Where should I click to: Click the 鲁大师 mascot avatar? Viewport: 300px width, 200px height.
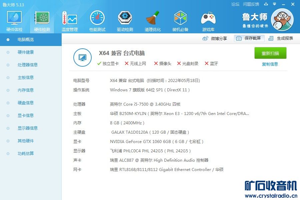point(282,20)
